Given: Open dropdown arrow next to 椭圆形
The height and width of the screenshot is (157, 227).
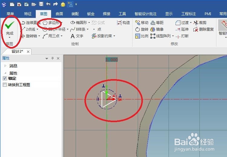Looking at the screenshot, I should click(89, 23).
